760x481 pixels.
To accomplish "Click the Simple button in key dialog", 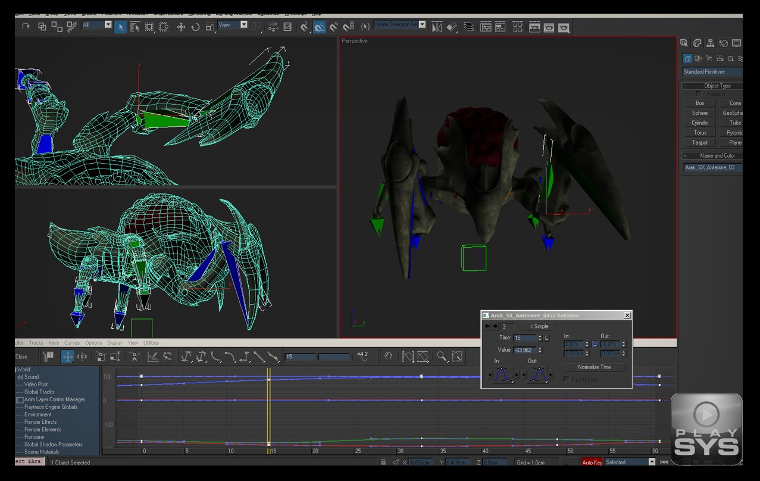I will (539, 326).
